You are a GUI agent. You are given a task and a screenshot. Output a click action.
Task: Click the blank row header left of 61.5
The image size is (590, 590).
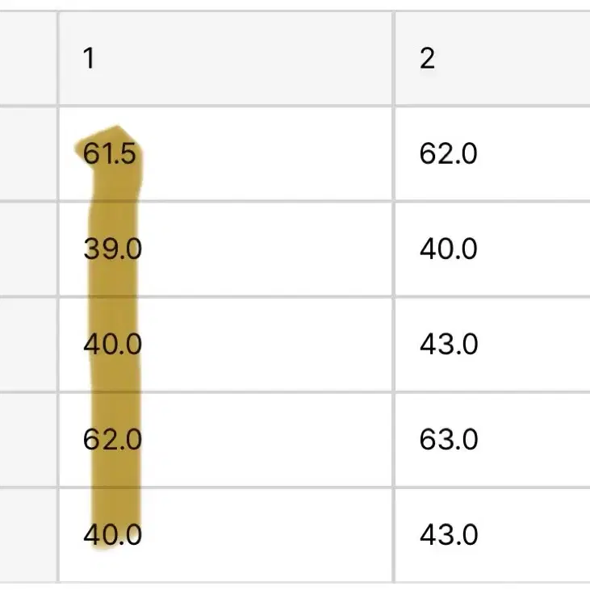[28, 153]
